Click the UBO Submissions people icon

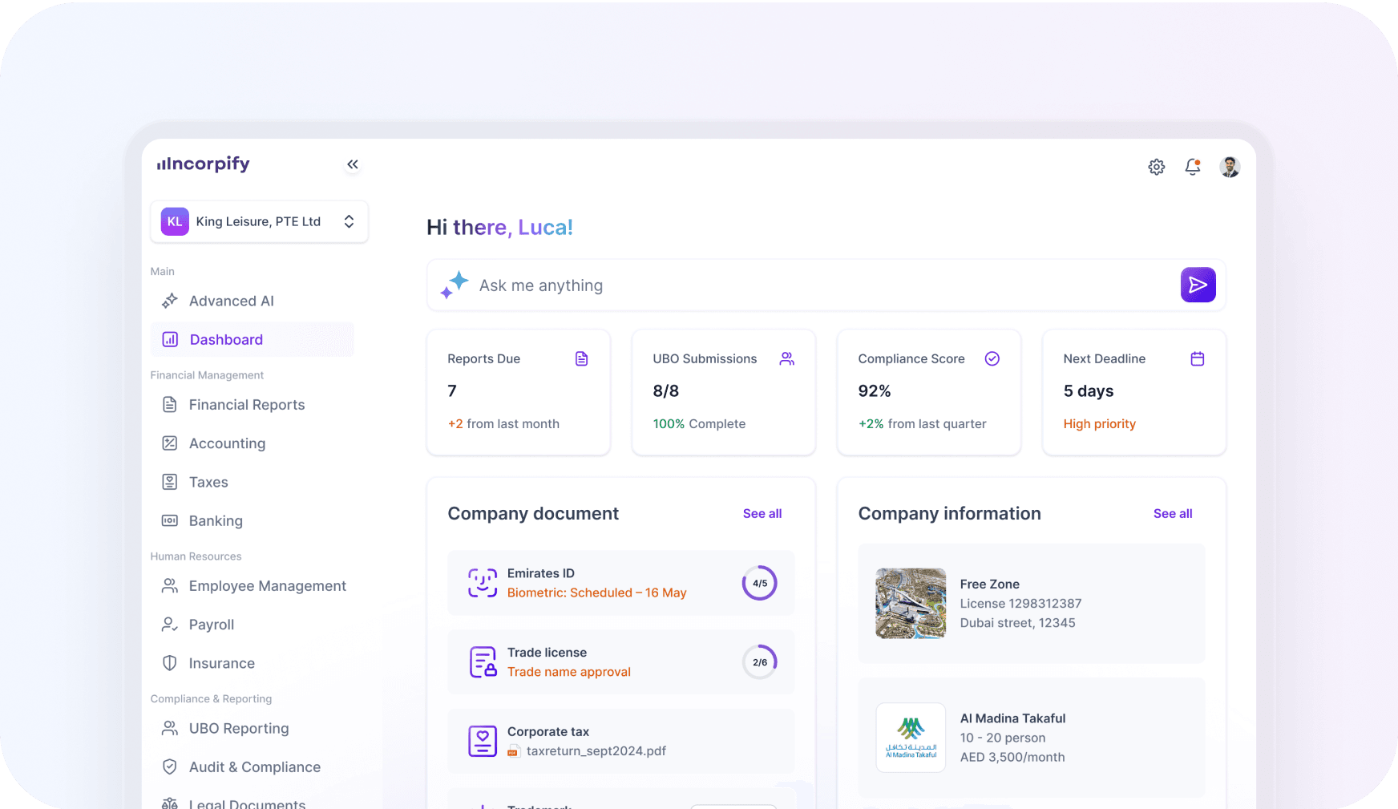[x=787, y=359]
